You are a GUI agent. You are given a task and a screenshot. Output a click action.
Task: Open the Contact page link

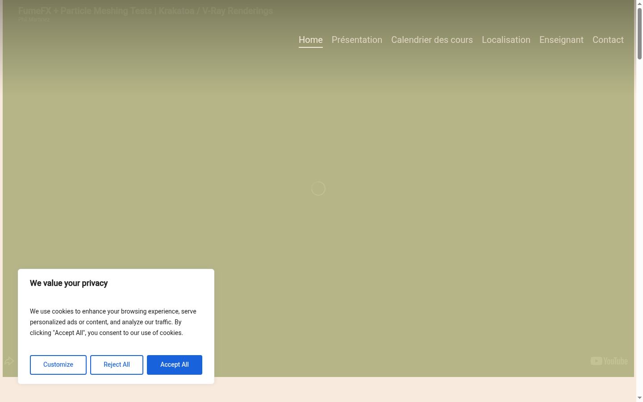[608, 40]
